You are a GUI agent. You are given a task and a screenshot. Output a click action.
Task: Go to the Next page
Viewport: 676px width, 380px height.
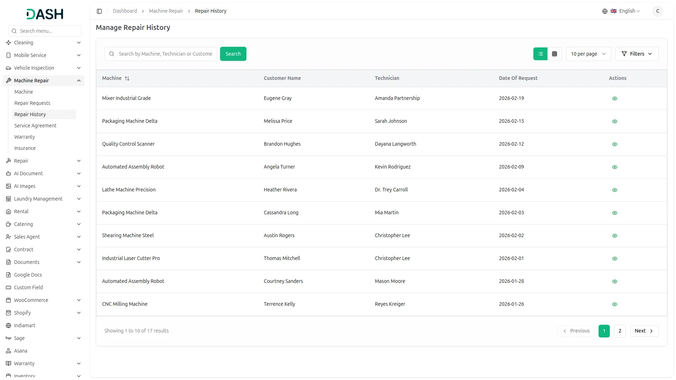tap(644, 331)
